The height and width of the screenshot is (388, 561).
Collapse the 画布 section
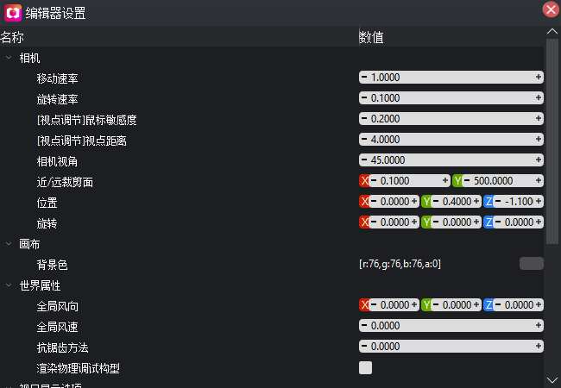[x=9, y=244]
